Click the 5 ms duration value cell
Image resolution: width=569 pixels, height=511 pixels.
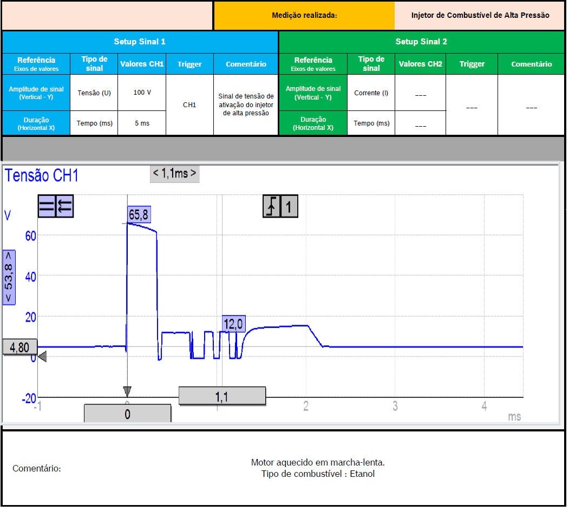point(141,123)
